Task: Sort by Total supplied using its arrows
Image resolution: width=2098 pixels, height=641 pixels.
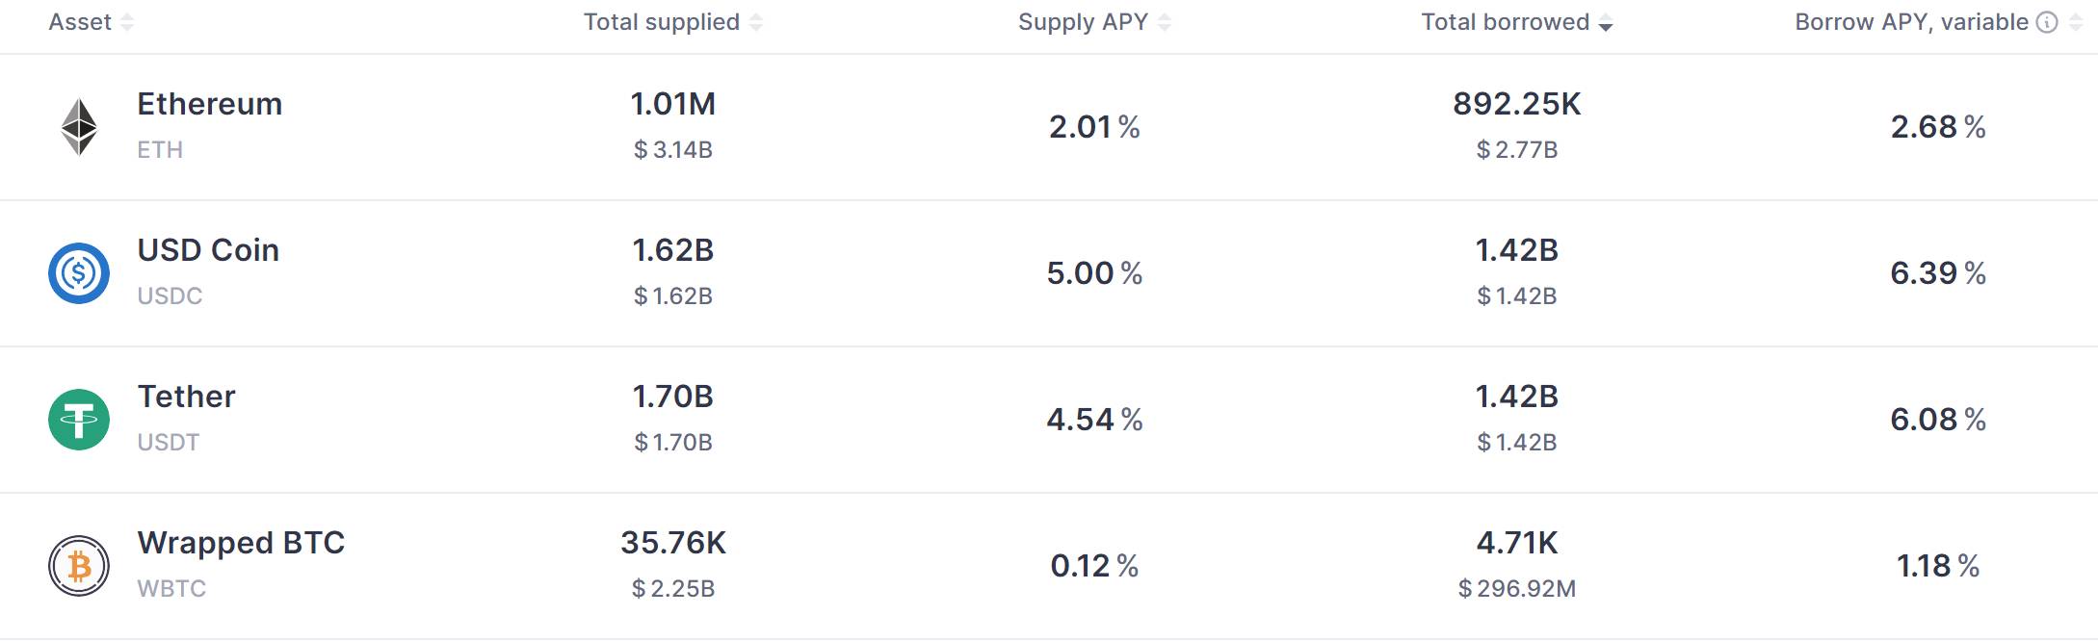Action: 756,22
